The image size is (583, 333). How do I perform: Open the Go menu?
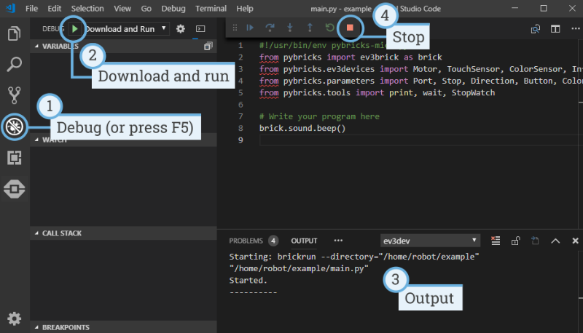coord(146,9)
